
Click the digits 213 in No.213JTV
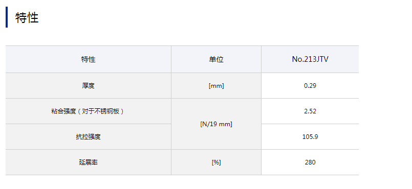click(x=309, y=59)
